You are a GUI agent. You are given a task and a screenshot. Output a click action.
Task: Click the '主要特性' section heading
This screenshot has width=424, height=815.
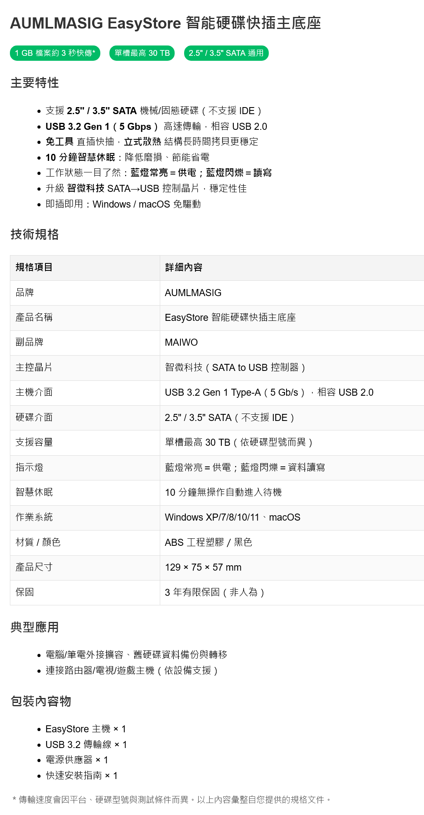pyautogui.click(x=35, y=83)
